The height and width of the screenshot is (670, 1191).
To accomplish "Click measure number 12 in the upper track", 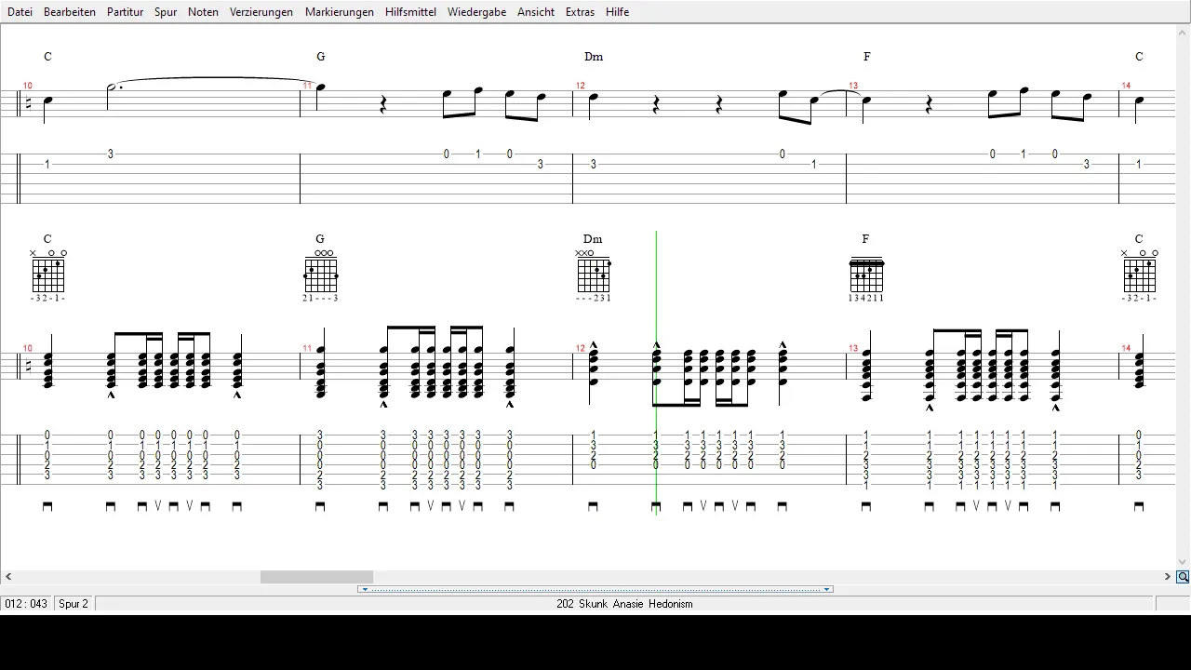I will tap(580, 86).
